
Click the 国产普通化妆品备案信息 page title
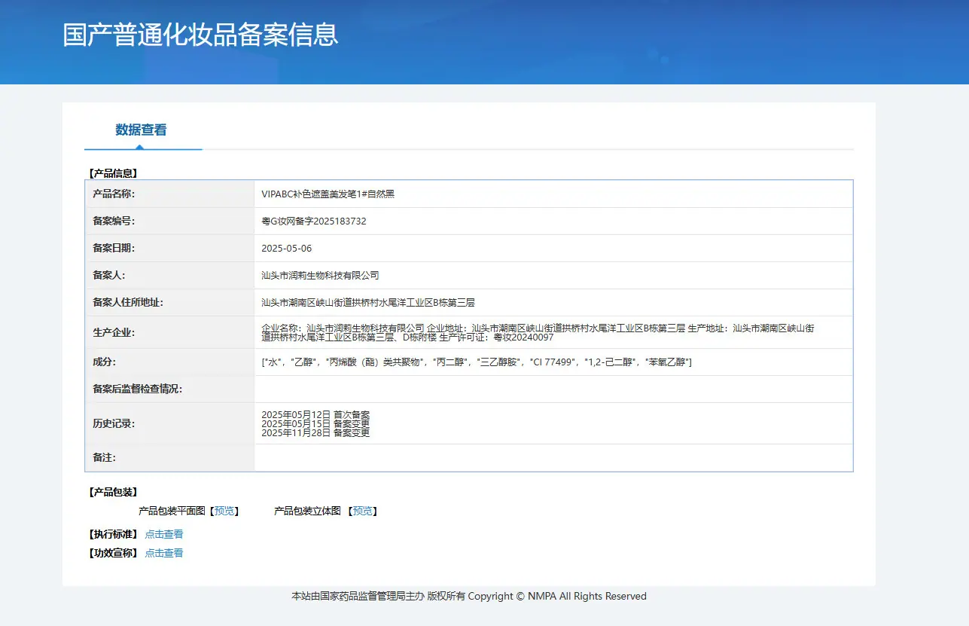click(x=200, y=35)
